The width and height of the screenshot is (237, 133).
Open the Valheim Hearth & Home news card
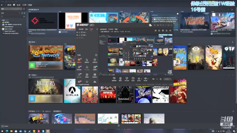(195, 21)
